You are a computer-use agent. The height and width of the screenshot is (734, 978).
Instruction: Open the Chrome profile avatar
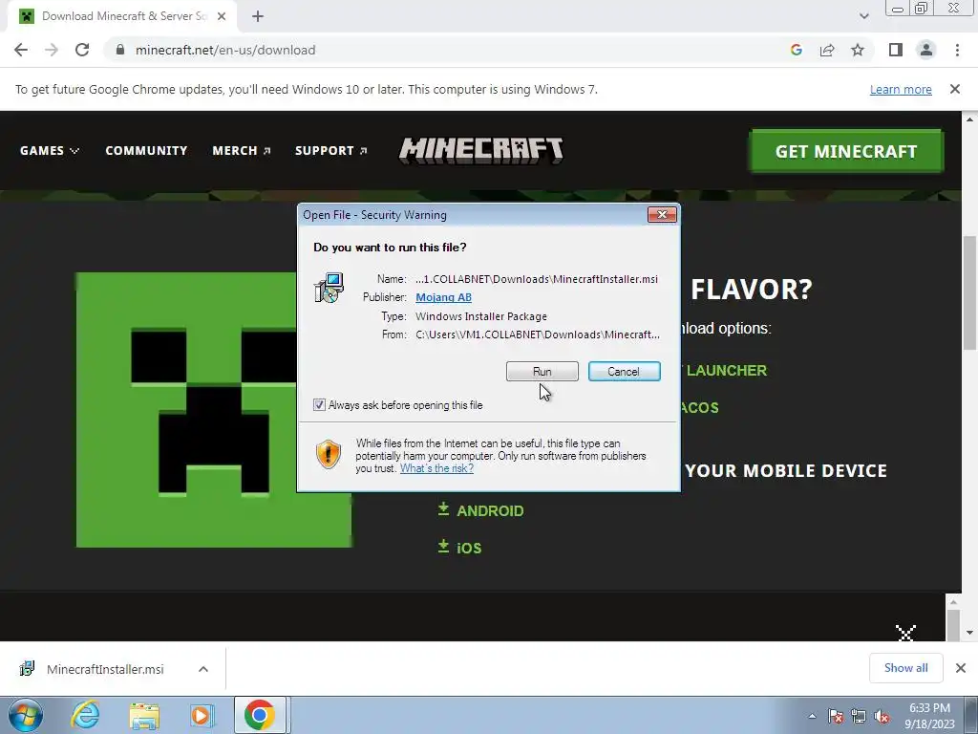click(926, 50)
